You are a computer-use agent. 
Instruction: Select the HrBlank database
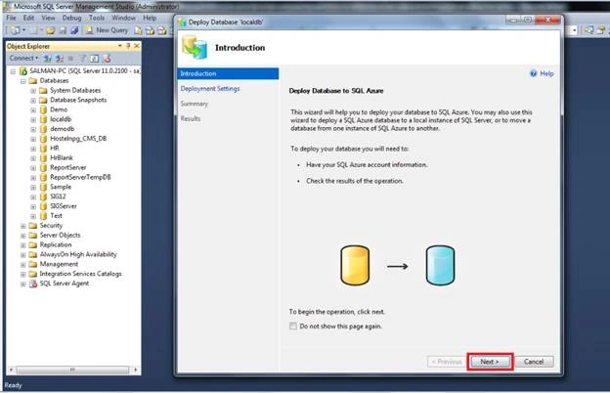[x=62, y=157]
